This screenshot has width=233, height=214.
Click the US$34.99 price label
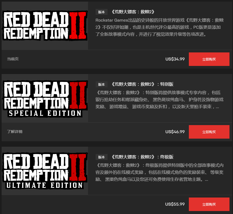click(x=175, y=59)
